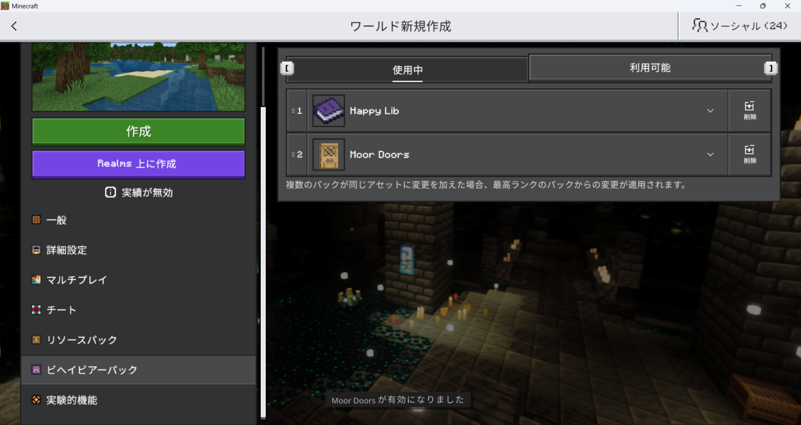Click the Realms 上に作成 button

pos(138,164)
